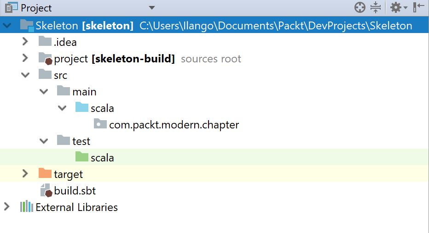
Task: Expand the target folder
Action: tap(25, 173)
